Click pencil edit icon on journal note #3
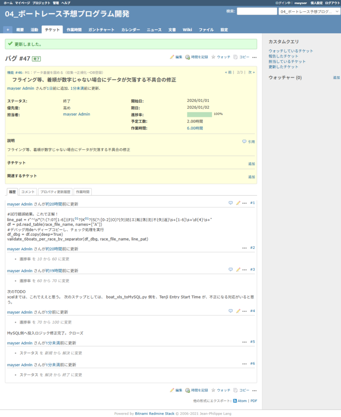Screen dimensions: 341x417 (x=238, y=270)
